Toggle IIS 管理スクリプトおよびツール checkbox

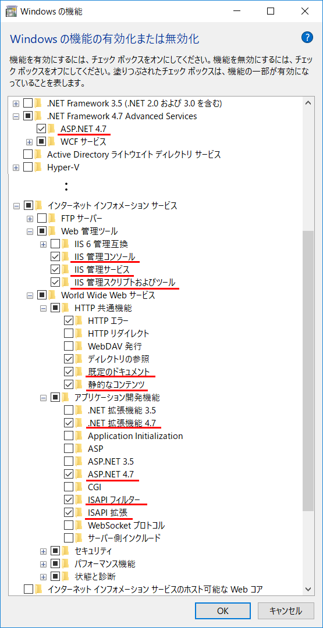[x=55, y=283]
